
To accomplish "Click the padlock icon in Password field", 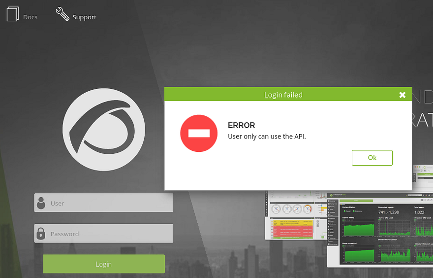I will pos(41,234).
